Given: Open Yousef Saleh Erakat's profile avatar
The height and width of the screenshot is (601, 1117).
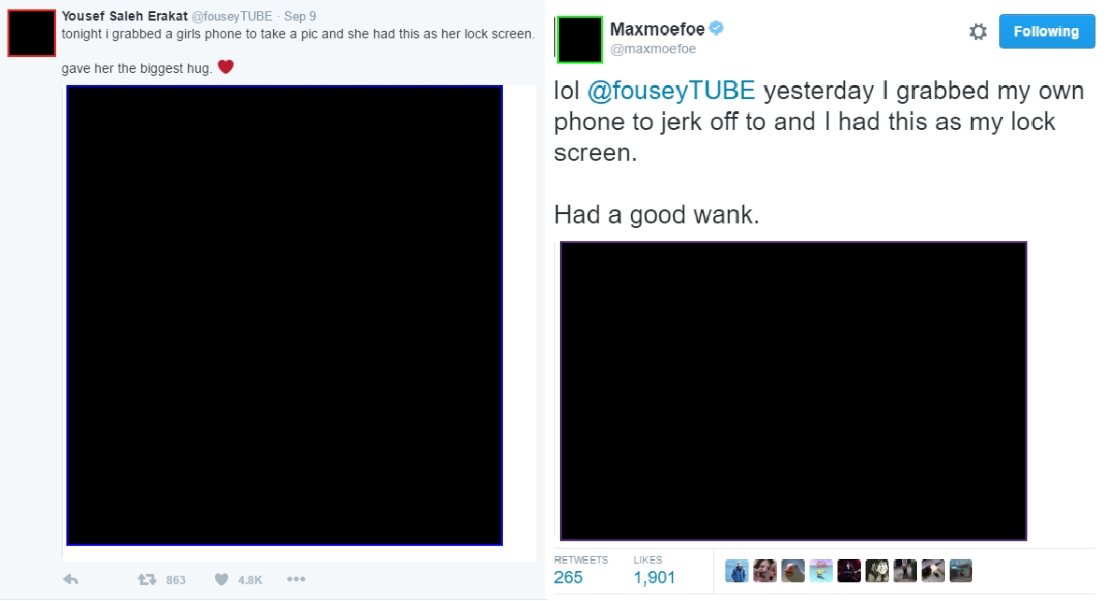Looking at the screenshot, I should click(32, 33).
